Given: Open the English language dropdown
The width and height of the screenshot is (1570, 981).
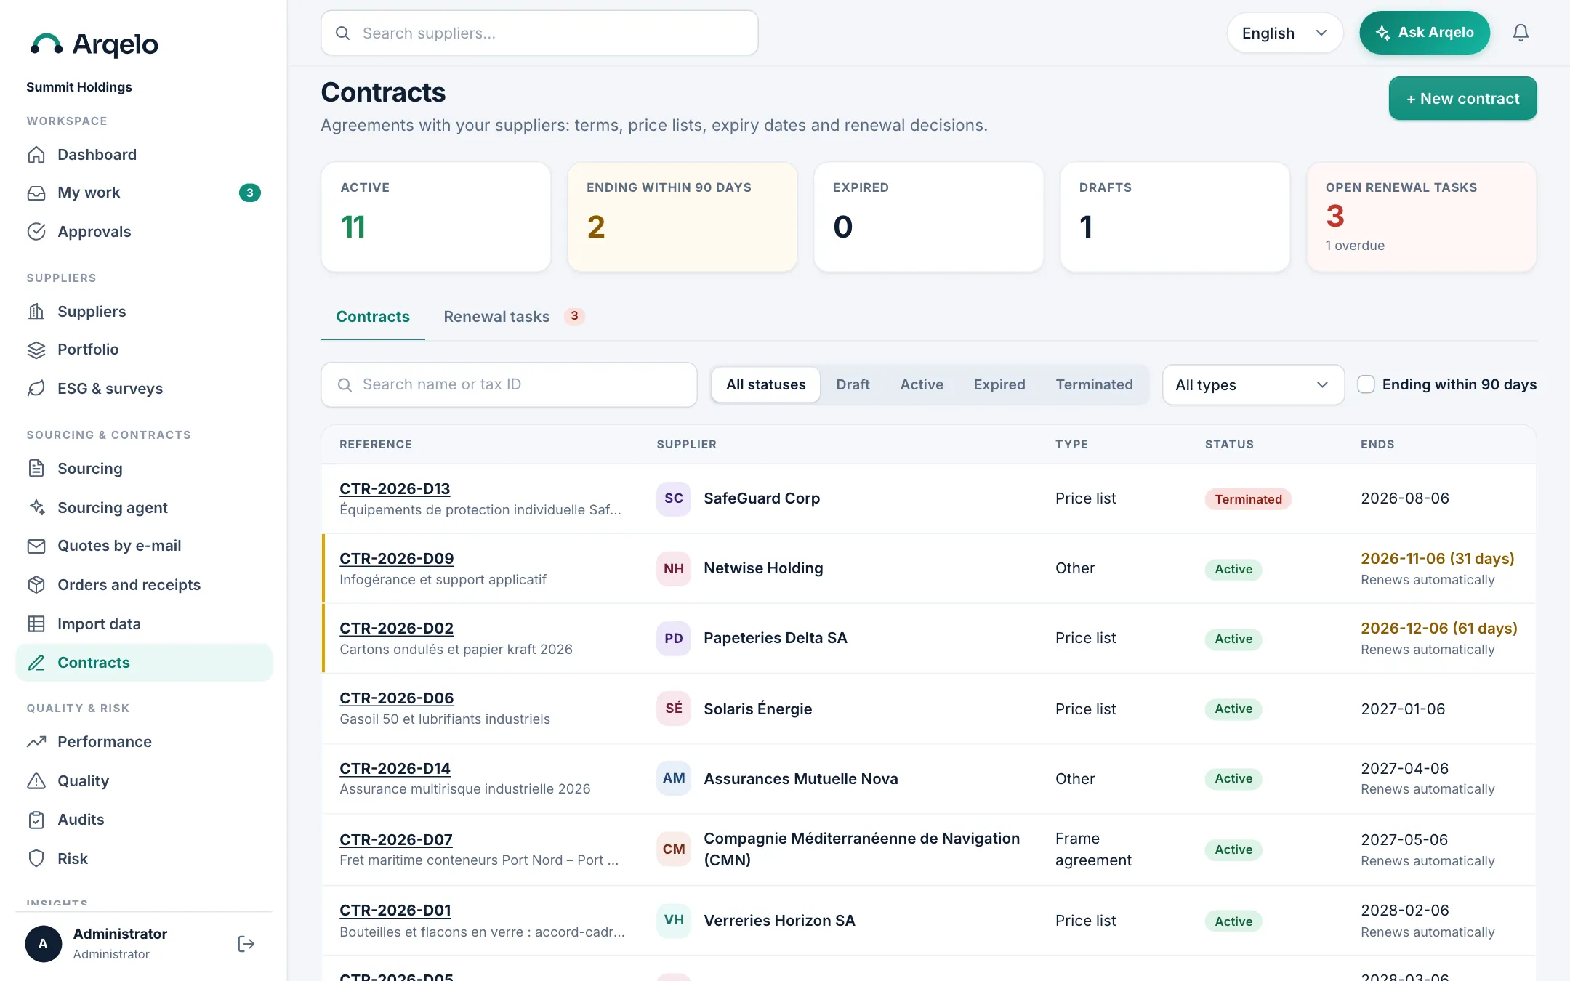Looking at the screenshot, I should tap(1284, 33).
